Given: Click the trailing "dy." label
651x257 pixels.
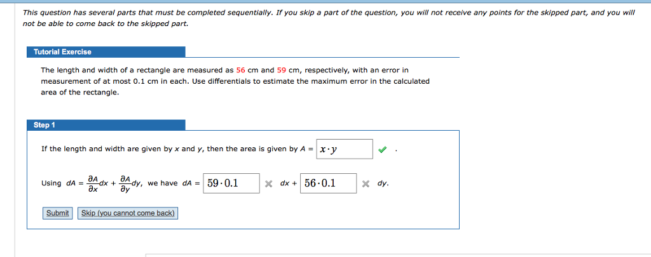Looking at the screenshot, I should click(x=383, y=183).
